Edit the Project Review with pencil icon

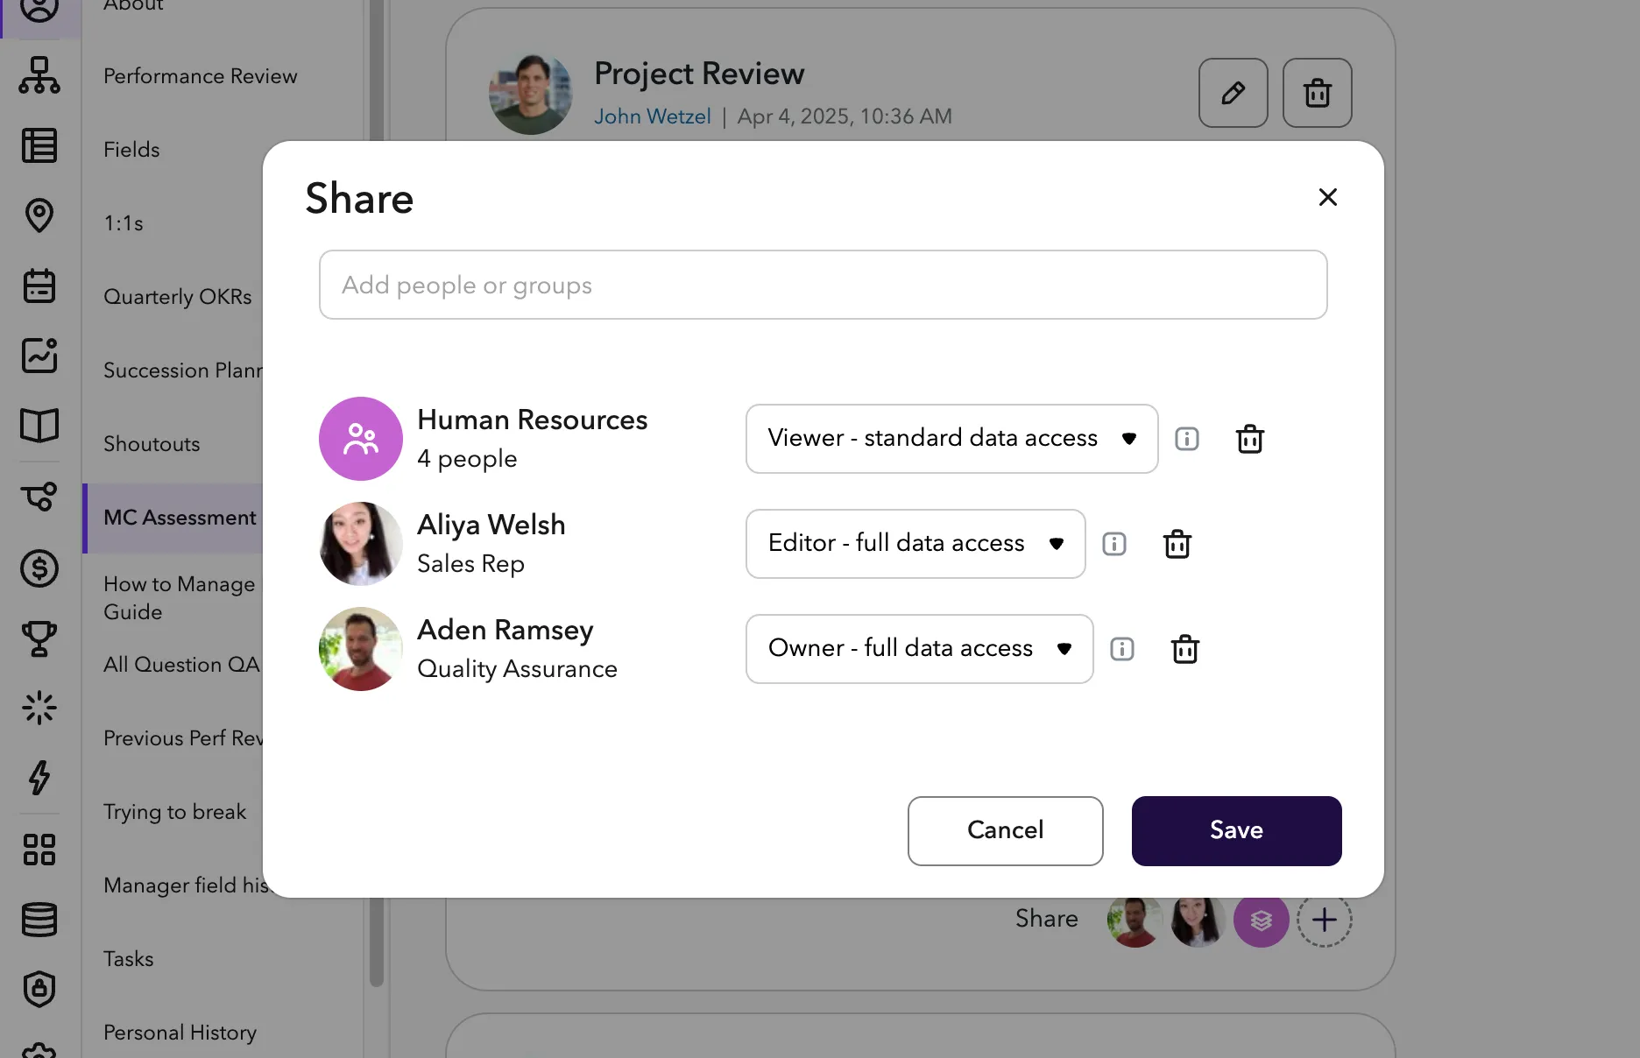pos(1234,93)
